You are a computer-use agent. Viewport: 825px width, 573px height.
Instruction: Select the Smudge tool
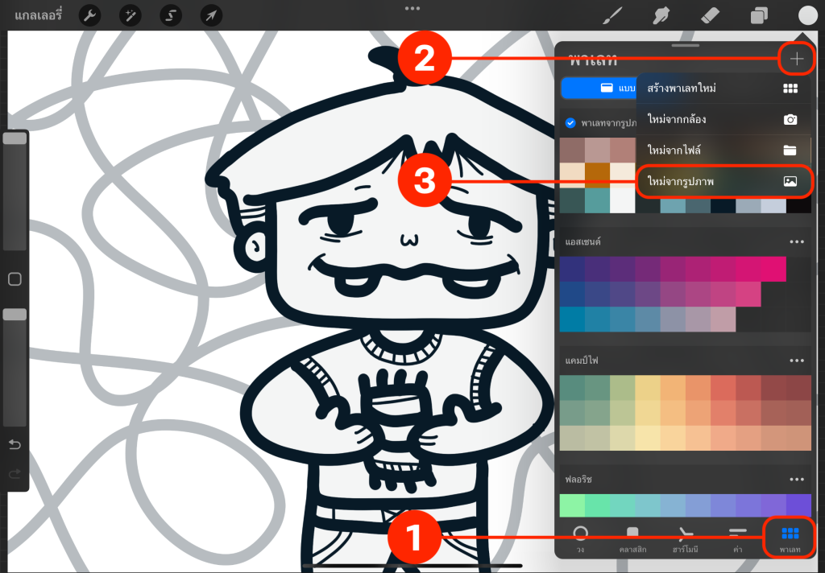(662, 15)
